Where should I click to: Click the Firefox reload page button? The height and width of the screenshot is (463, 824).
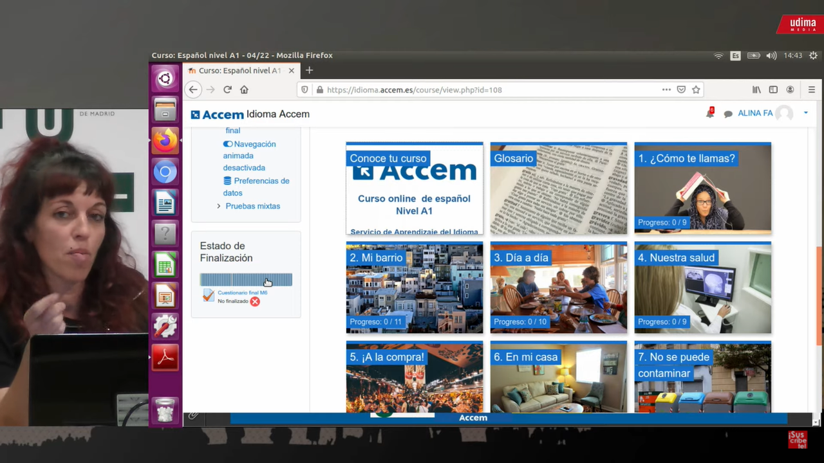(227, 90)
